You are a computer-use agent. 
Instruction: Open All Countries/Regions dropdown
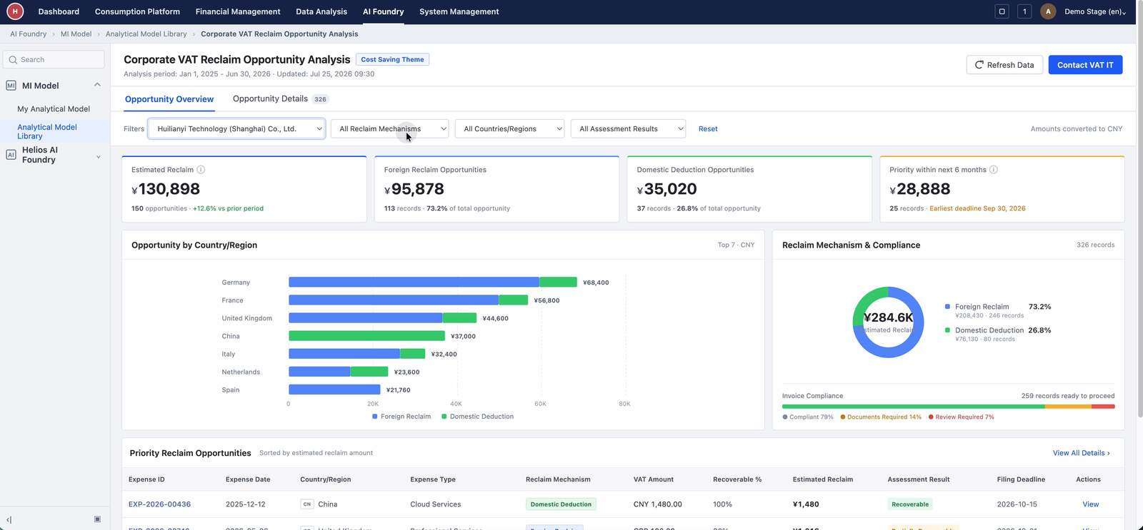510,129
